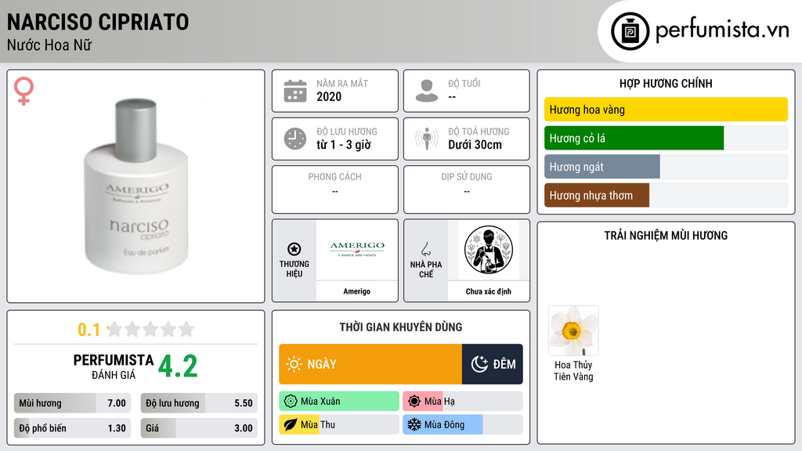Click the Giá 3.00 rating bar
802x451 pixels.
click(x=199, y=428)
